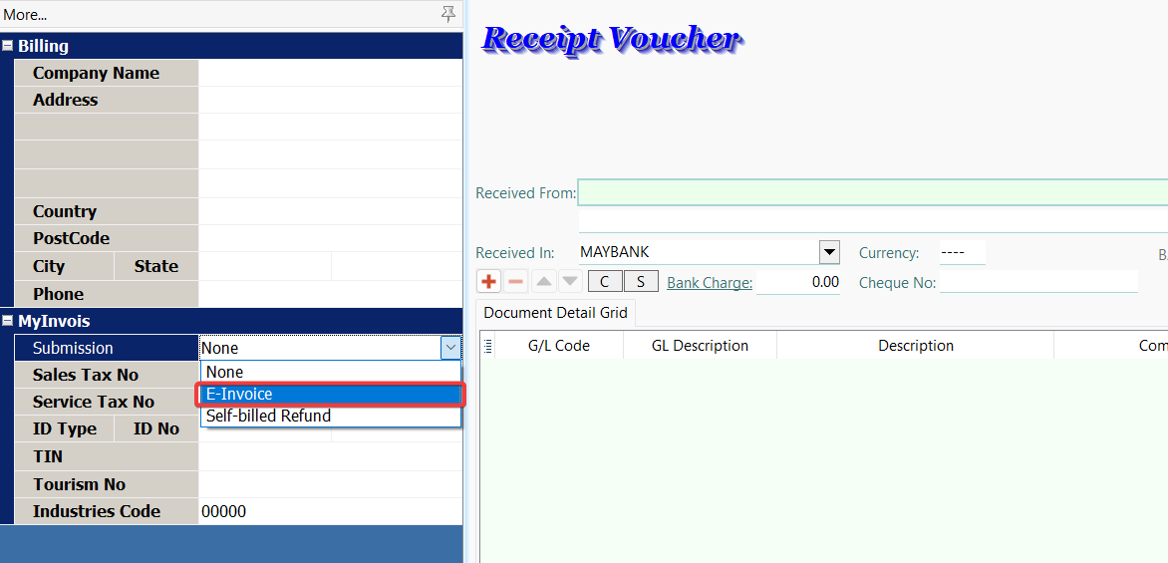Click the grid column chooser icon
The image size is (1168, 563).
pyautogui.click(x=488, y=346)
